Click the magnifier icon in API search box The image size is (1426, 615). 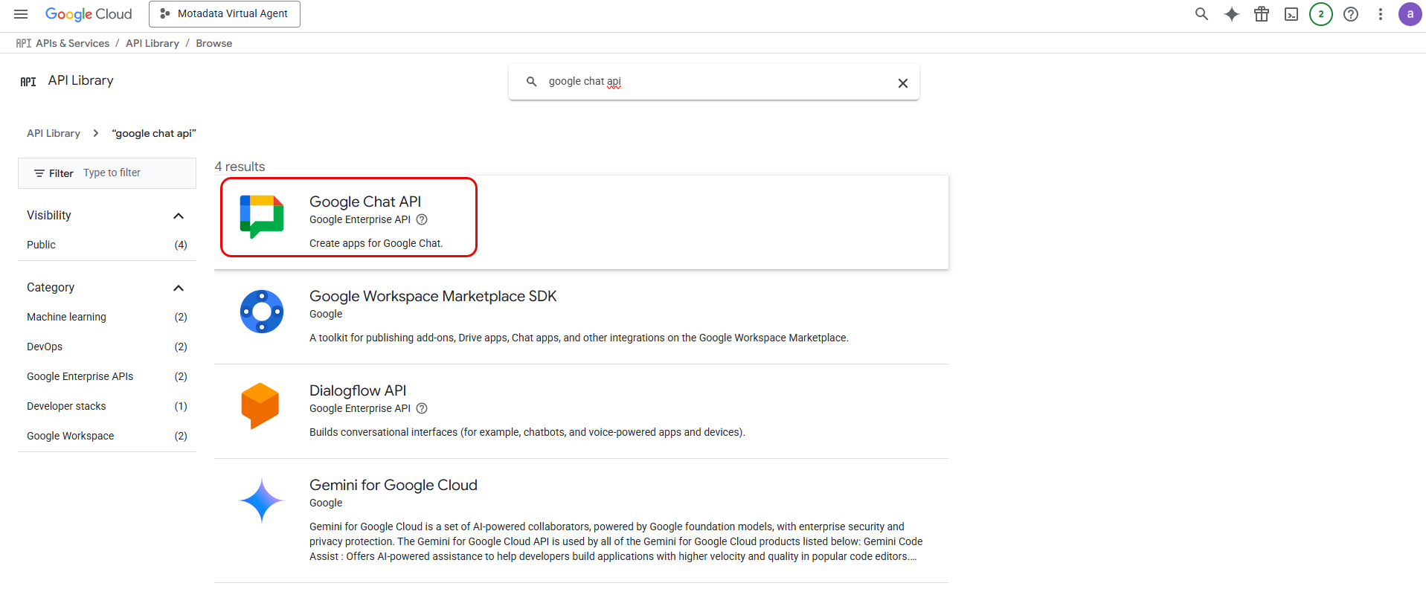[531, 82]
